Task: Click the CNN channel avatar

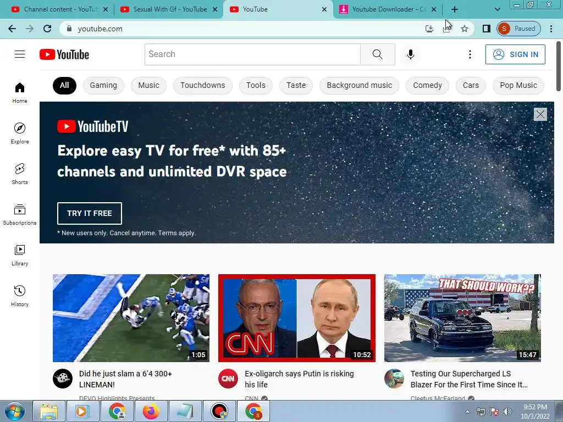Action: coord(228,379)
